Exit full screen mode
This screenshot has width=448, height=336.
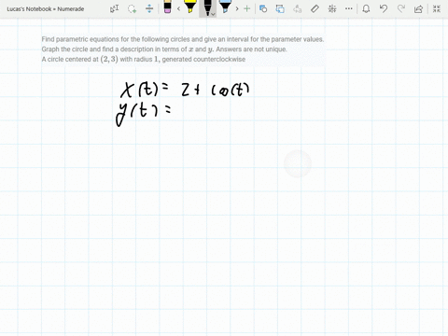[437, 8]
